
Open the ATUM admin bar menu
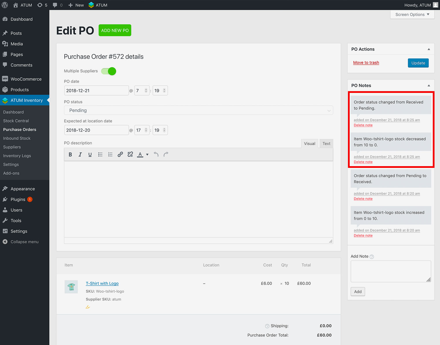pos(98,5)
